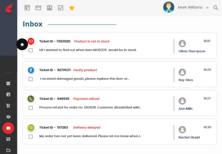The image size is (222, 154).
Task: Click 'Ticket ID - 7383920:' text
Action: click(x=55, y=41)
